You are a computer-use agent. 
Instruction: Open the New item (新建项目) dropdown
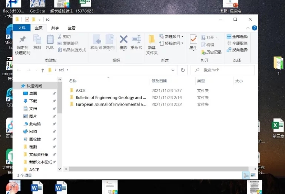pyautogui.click(x=171, y=37)
